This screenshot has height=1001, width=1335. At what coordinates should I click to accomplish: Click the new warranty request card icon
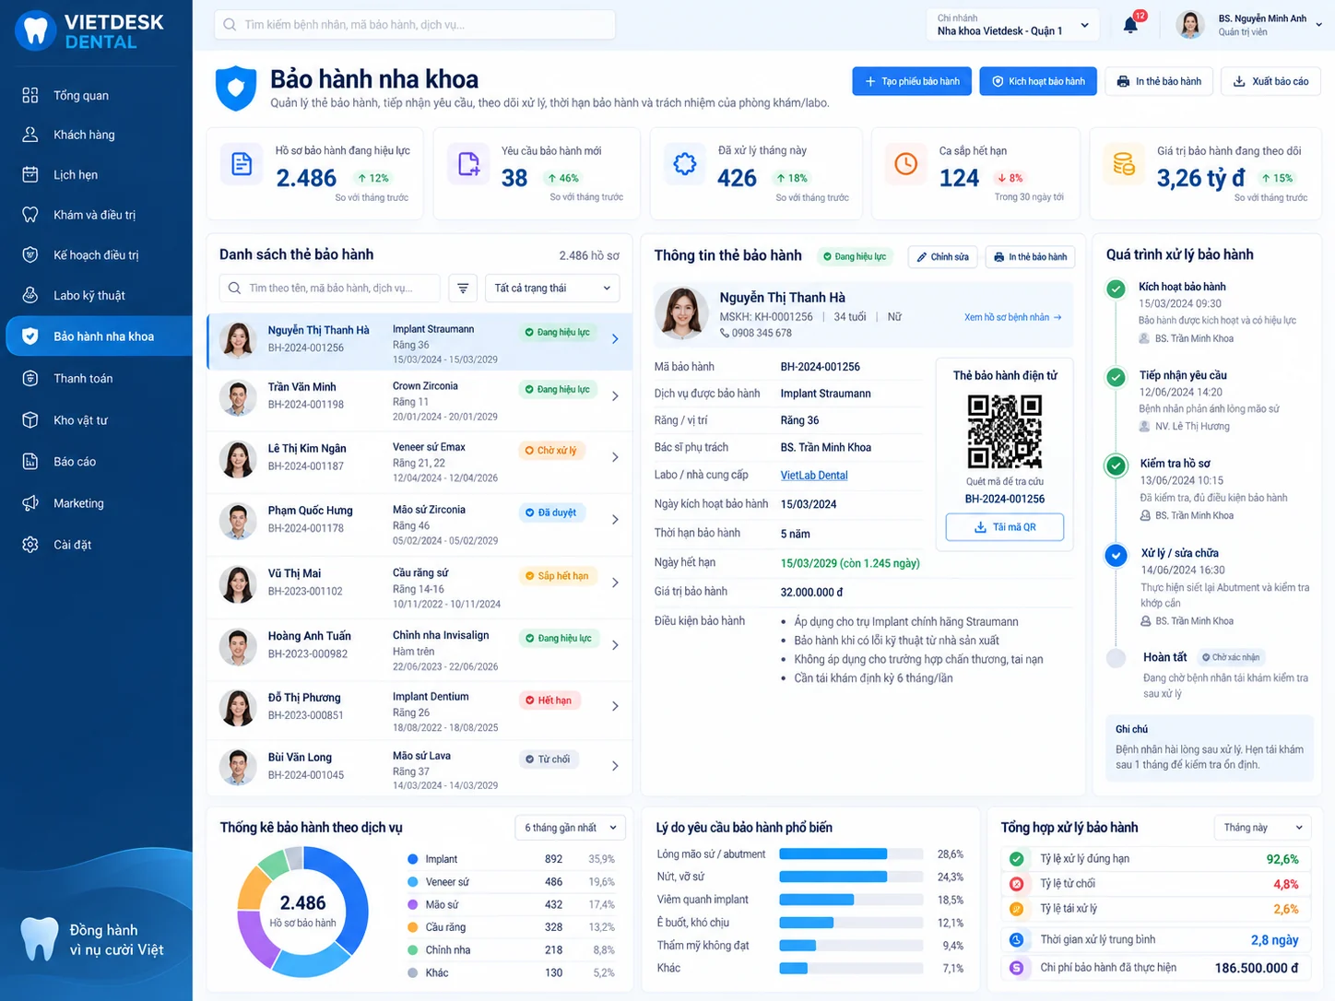pos(468,164)
